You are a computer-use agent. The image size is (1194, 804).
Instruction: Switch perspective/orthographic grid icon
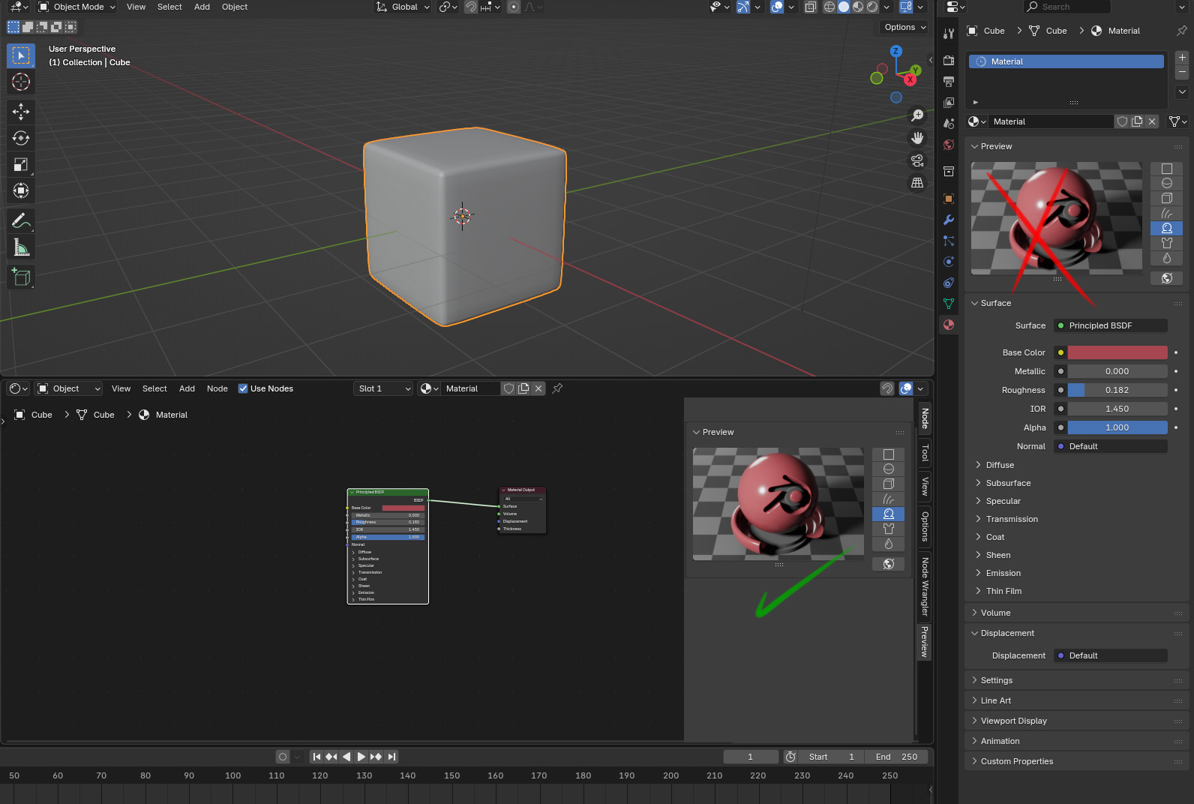917,183
